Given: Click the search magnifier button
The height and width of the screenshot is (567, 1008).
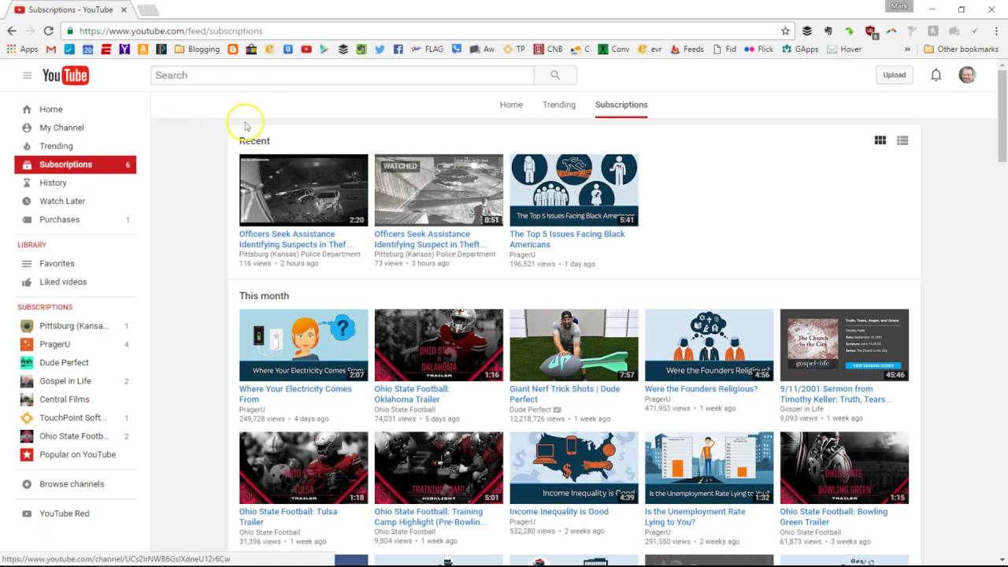Looking at the screenshot, I should coord(555,75).
